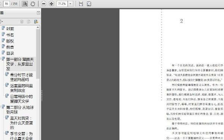Click the paragraph starting 天文学可能是

(195, 136)
